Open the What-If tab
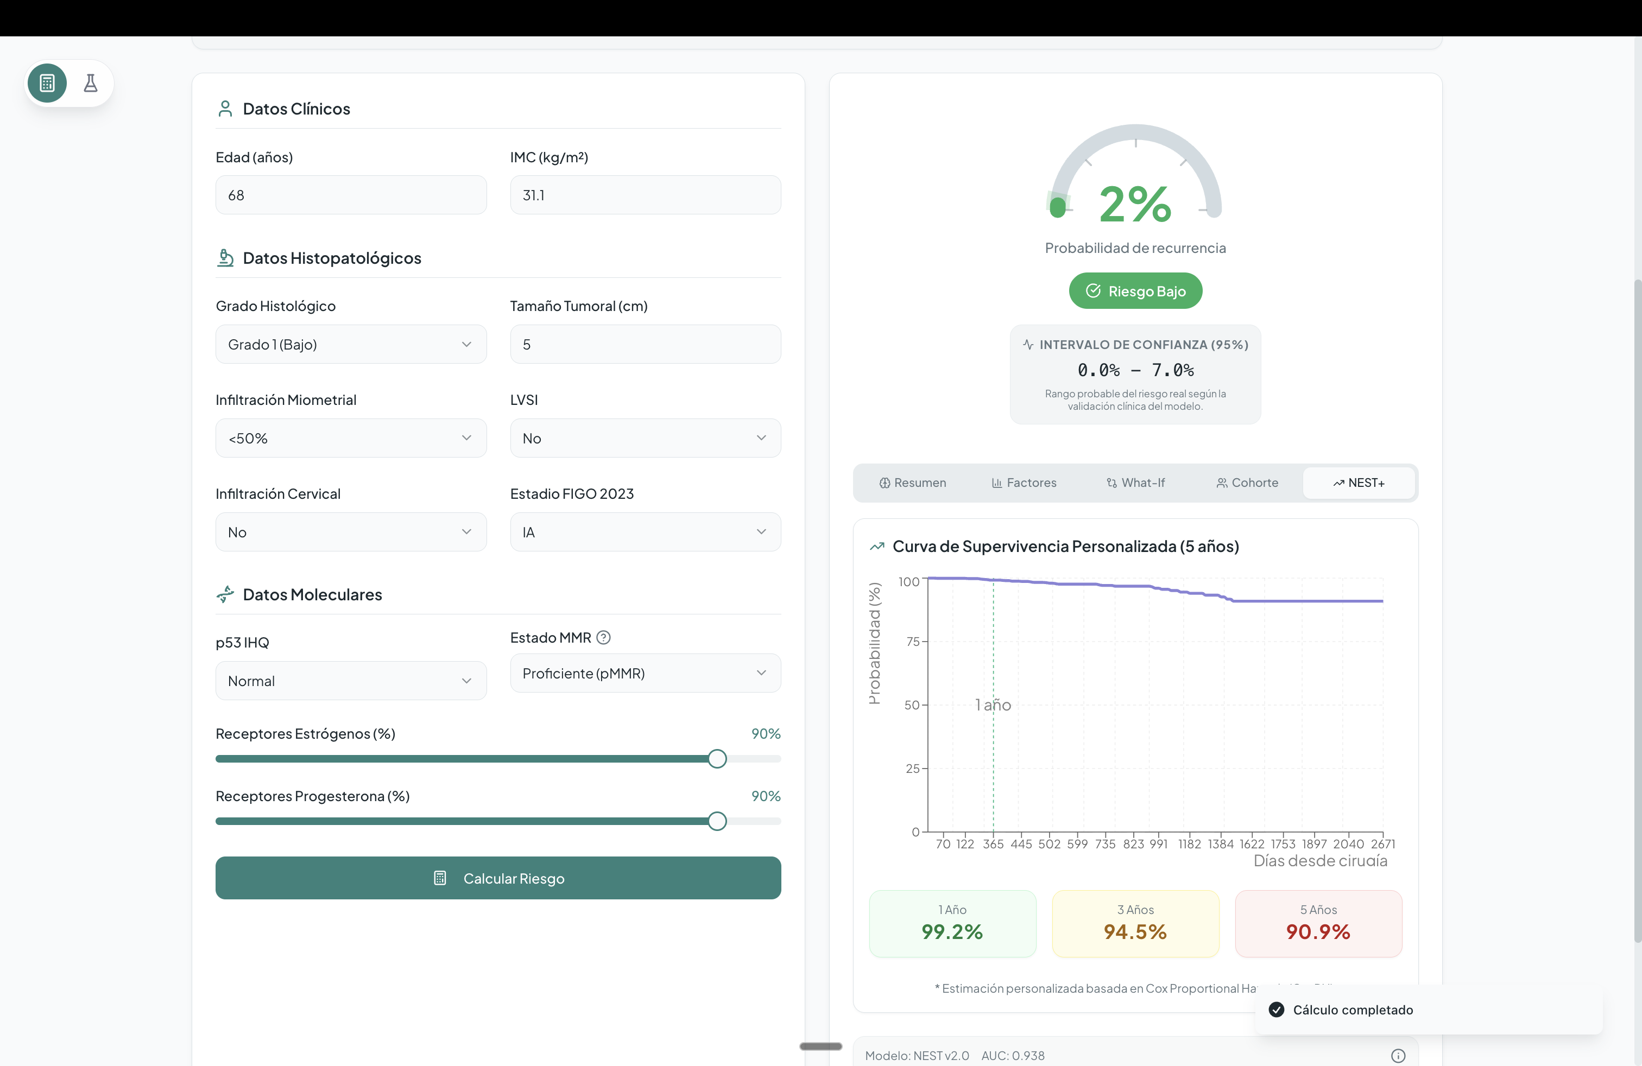 pos(1135,483)
